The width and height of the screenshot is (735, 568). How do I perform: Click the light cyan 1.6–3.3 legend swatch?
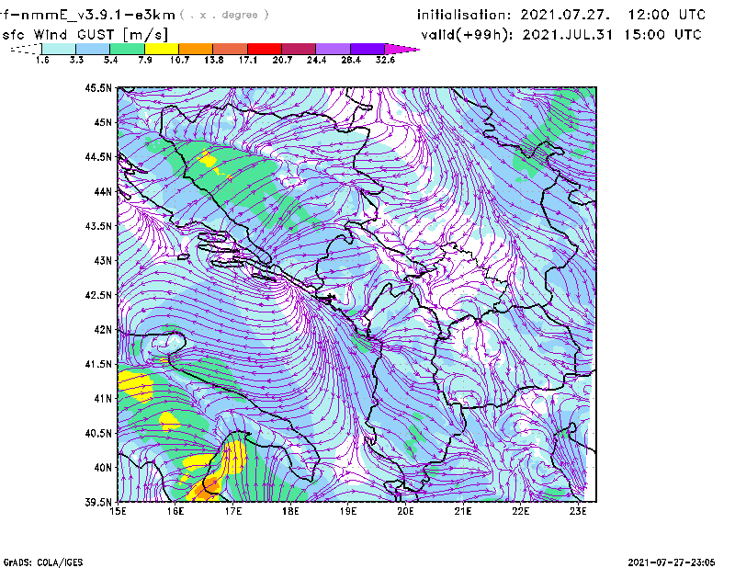[x=59, y=49]
